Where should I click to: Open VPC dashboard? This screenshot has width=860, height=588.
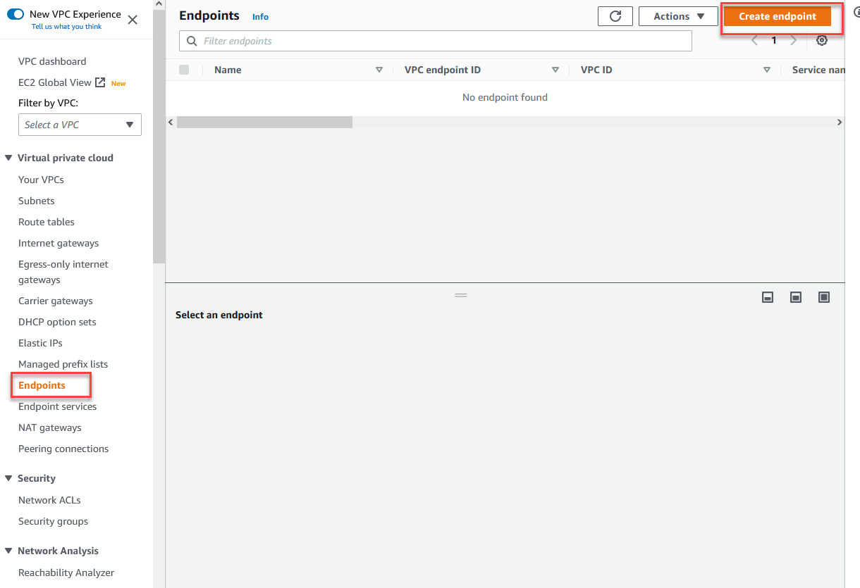[52, 61]
